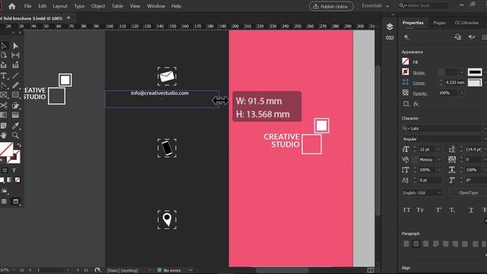Switch to the Pages tab
487x274 pixels.
pos(439,23)
